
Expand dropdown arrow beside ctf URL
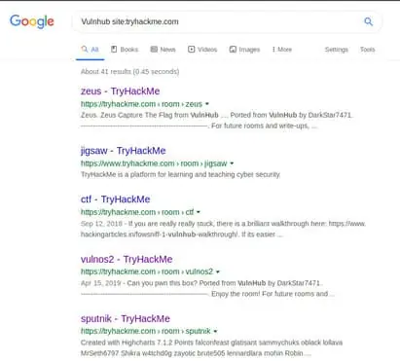pos(199,212)
